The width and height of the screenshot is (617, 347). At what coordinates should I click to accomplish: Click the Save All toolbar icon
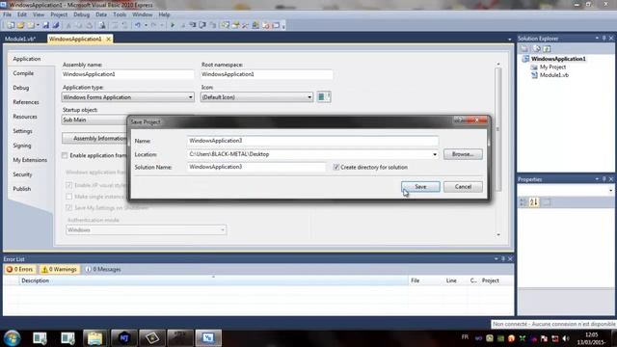56,25
